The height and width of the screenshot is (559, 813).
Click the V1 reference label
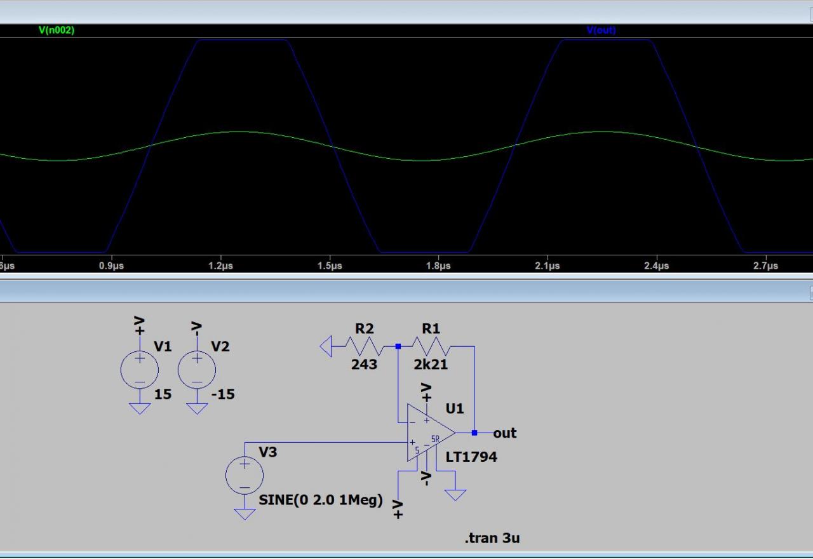[163, 346]
